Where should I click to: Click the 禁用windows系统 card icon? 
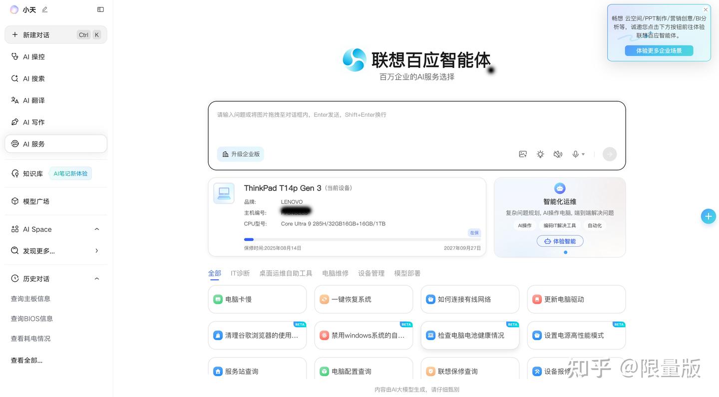324,336
